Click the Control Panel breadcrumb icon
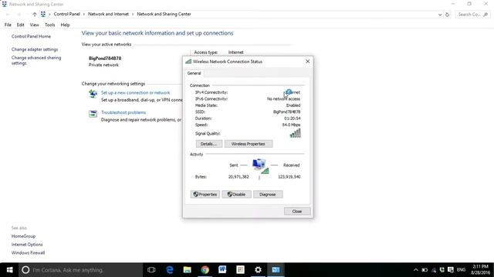Image resolution: width=494 pixels, height=277 pixels. pyautogui.click(x=43, y=14)
